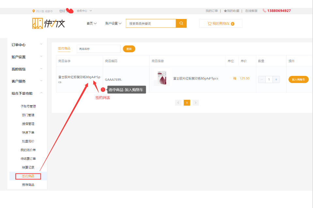Click the 查询 button
The width and height of the screenshot is (313, 208).
tap(129, 49)
